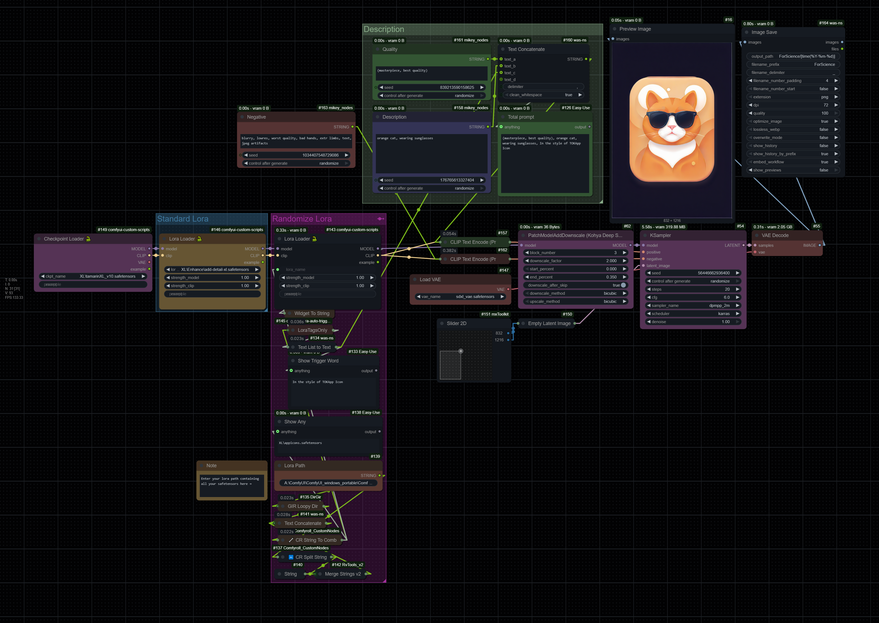Click the orange cat preview image

pyautogui.click(x=672, y=130)
